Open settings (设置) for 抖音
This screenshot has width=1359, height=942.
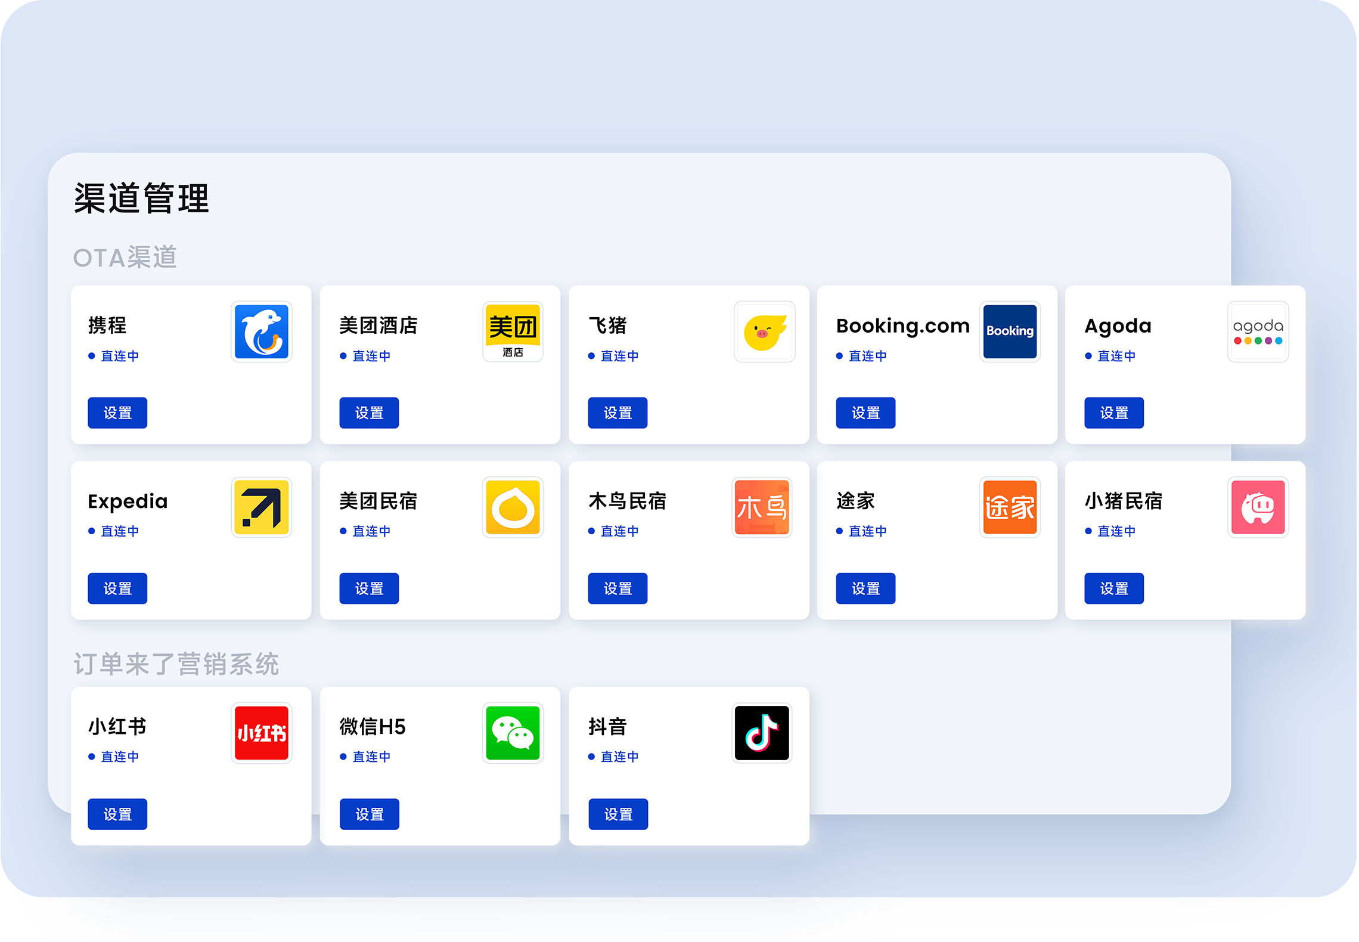[x=618, y=814]
